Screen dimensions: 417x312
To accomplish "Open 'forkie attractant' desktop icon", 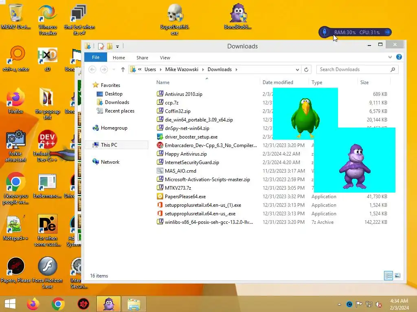I will (x=16, y=146).
